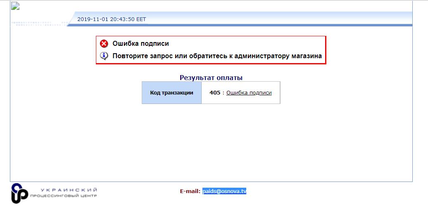Click the timestamp 2019-11-01 20:43:50 EET
The height and width of the screenshot is (217, 428).
[x=112, y=19]
